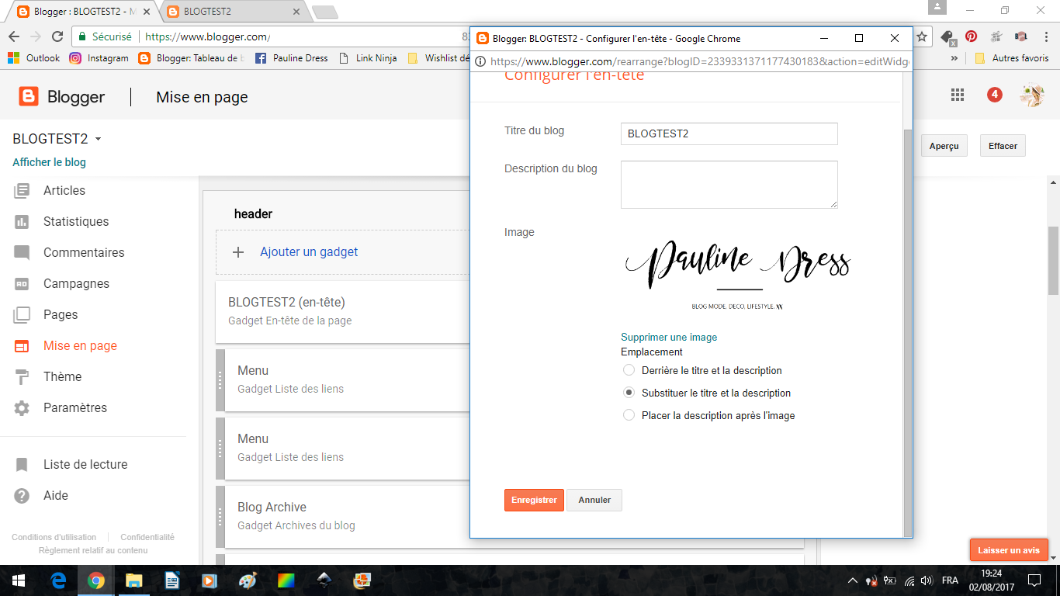The width and height of the screenshot is (1060, 596).
Task: Click the Google apps grid icon
Action: (x=958, y=95)
